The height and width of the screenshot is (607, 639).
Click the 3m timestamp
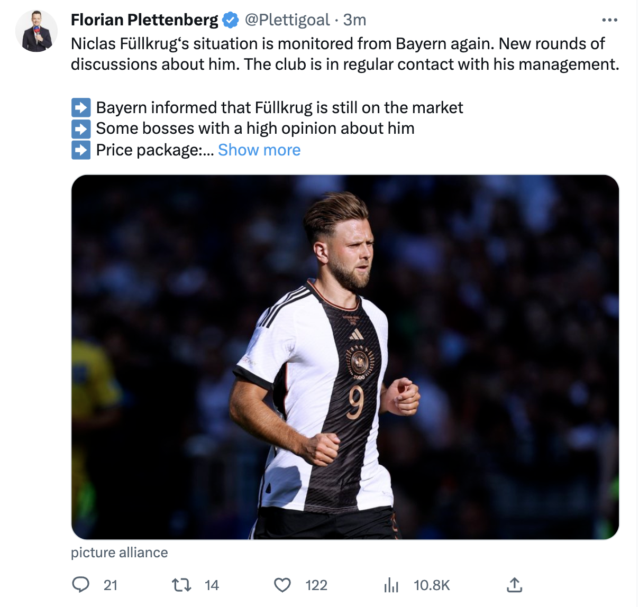coord(354,20)
